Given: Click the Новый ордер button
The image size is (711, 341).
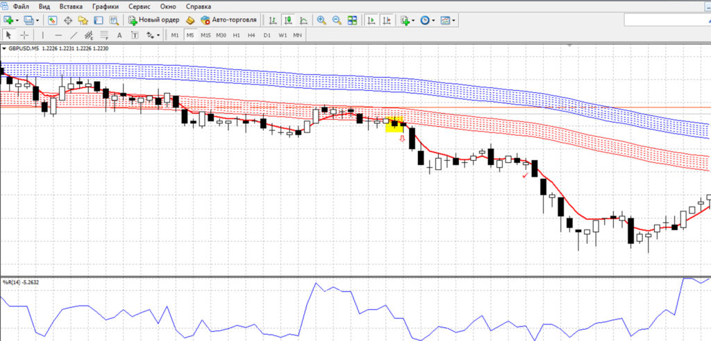Looking at the screenshot, I should [154, 20].
